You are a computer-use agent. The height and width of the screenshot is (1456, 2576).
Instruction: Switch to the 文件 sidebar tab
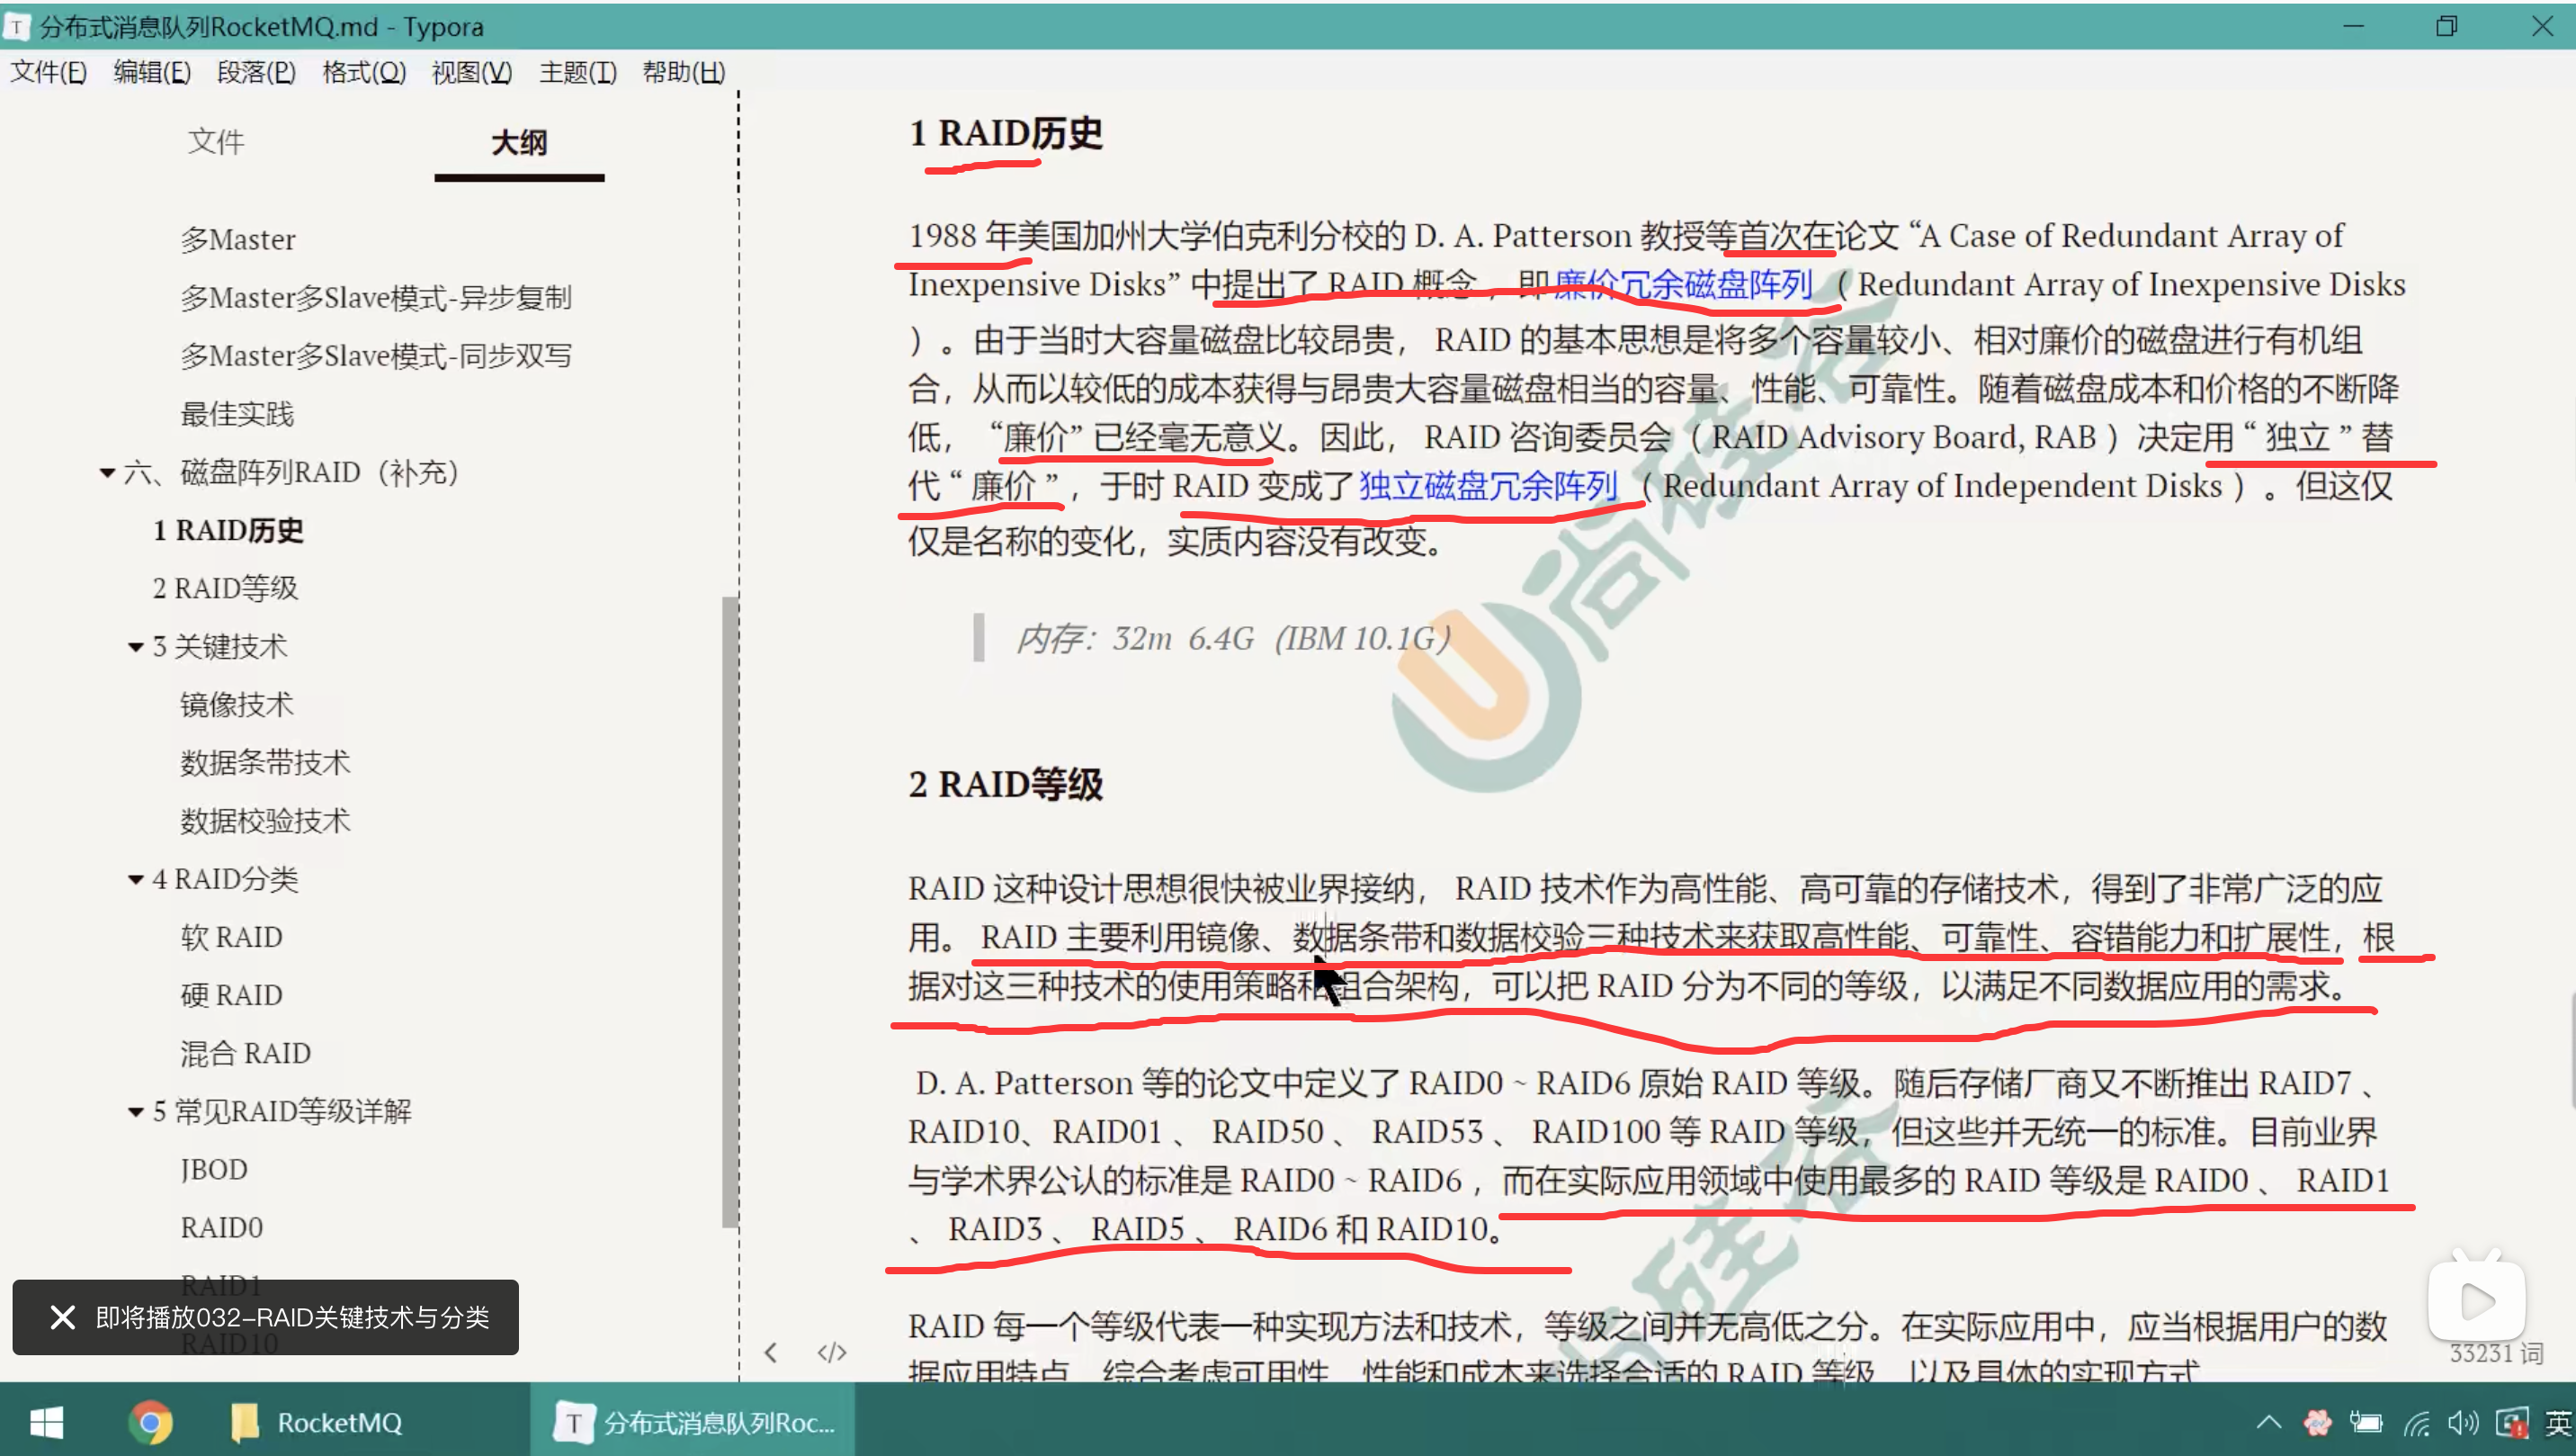pyautogui.click(x=215, y=142)
